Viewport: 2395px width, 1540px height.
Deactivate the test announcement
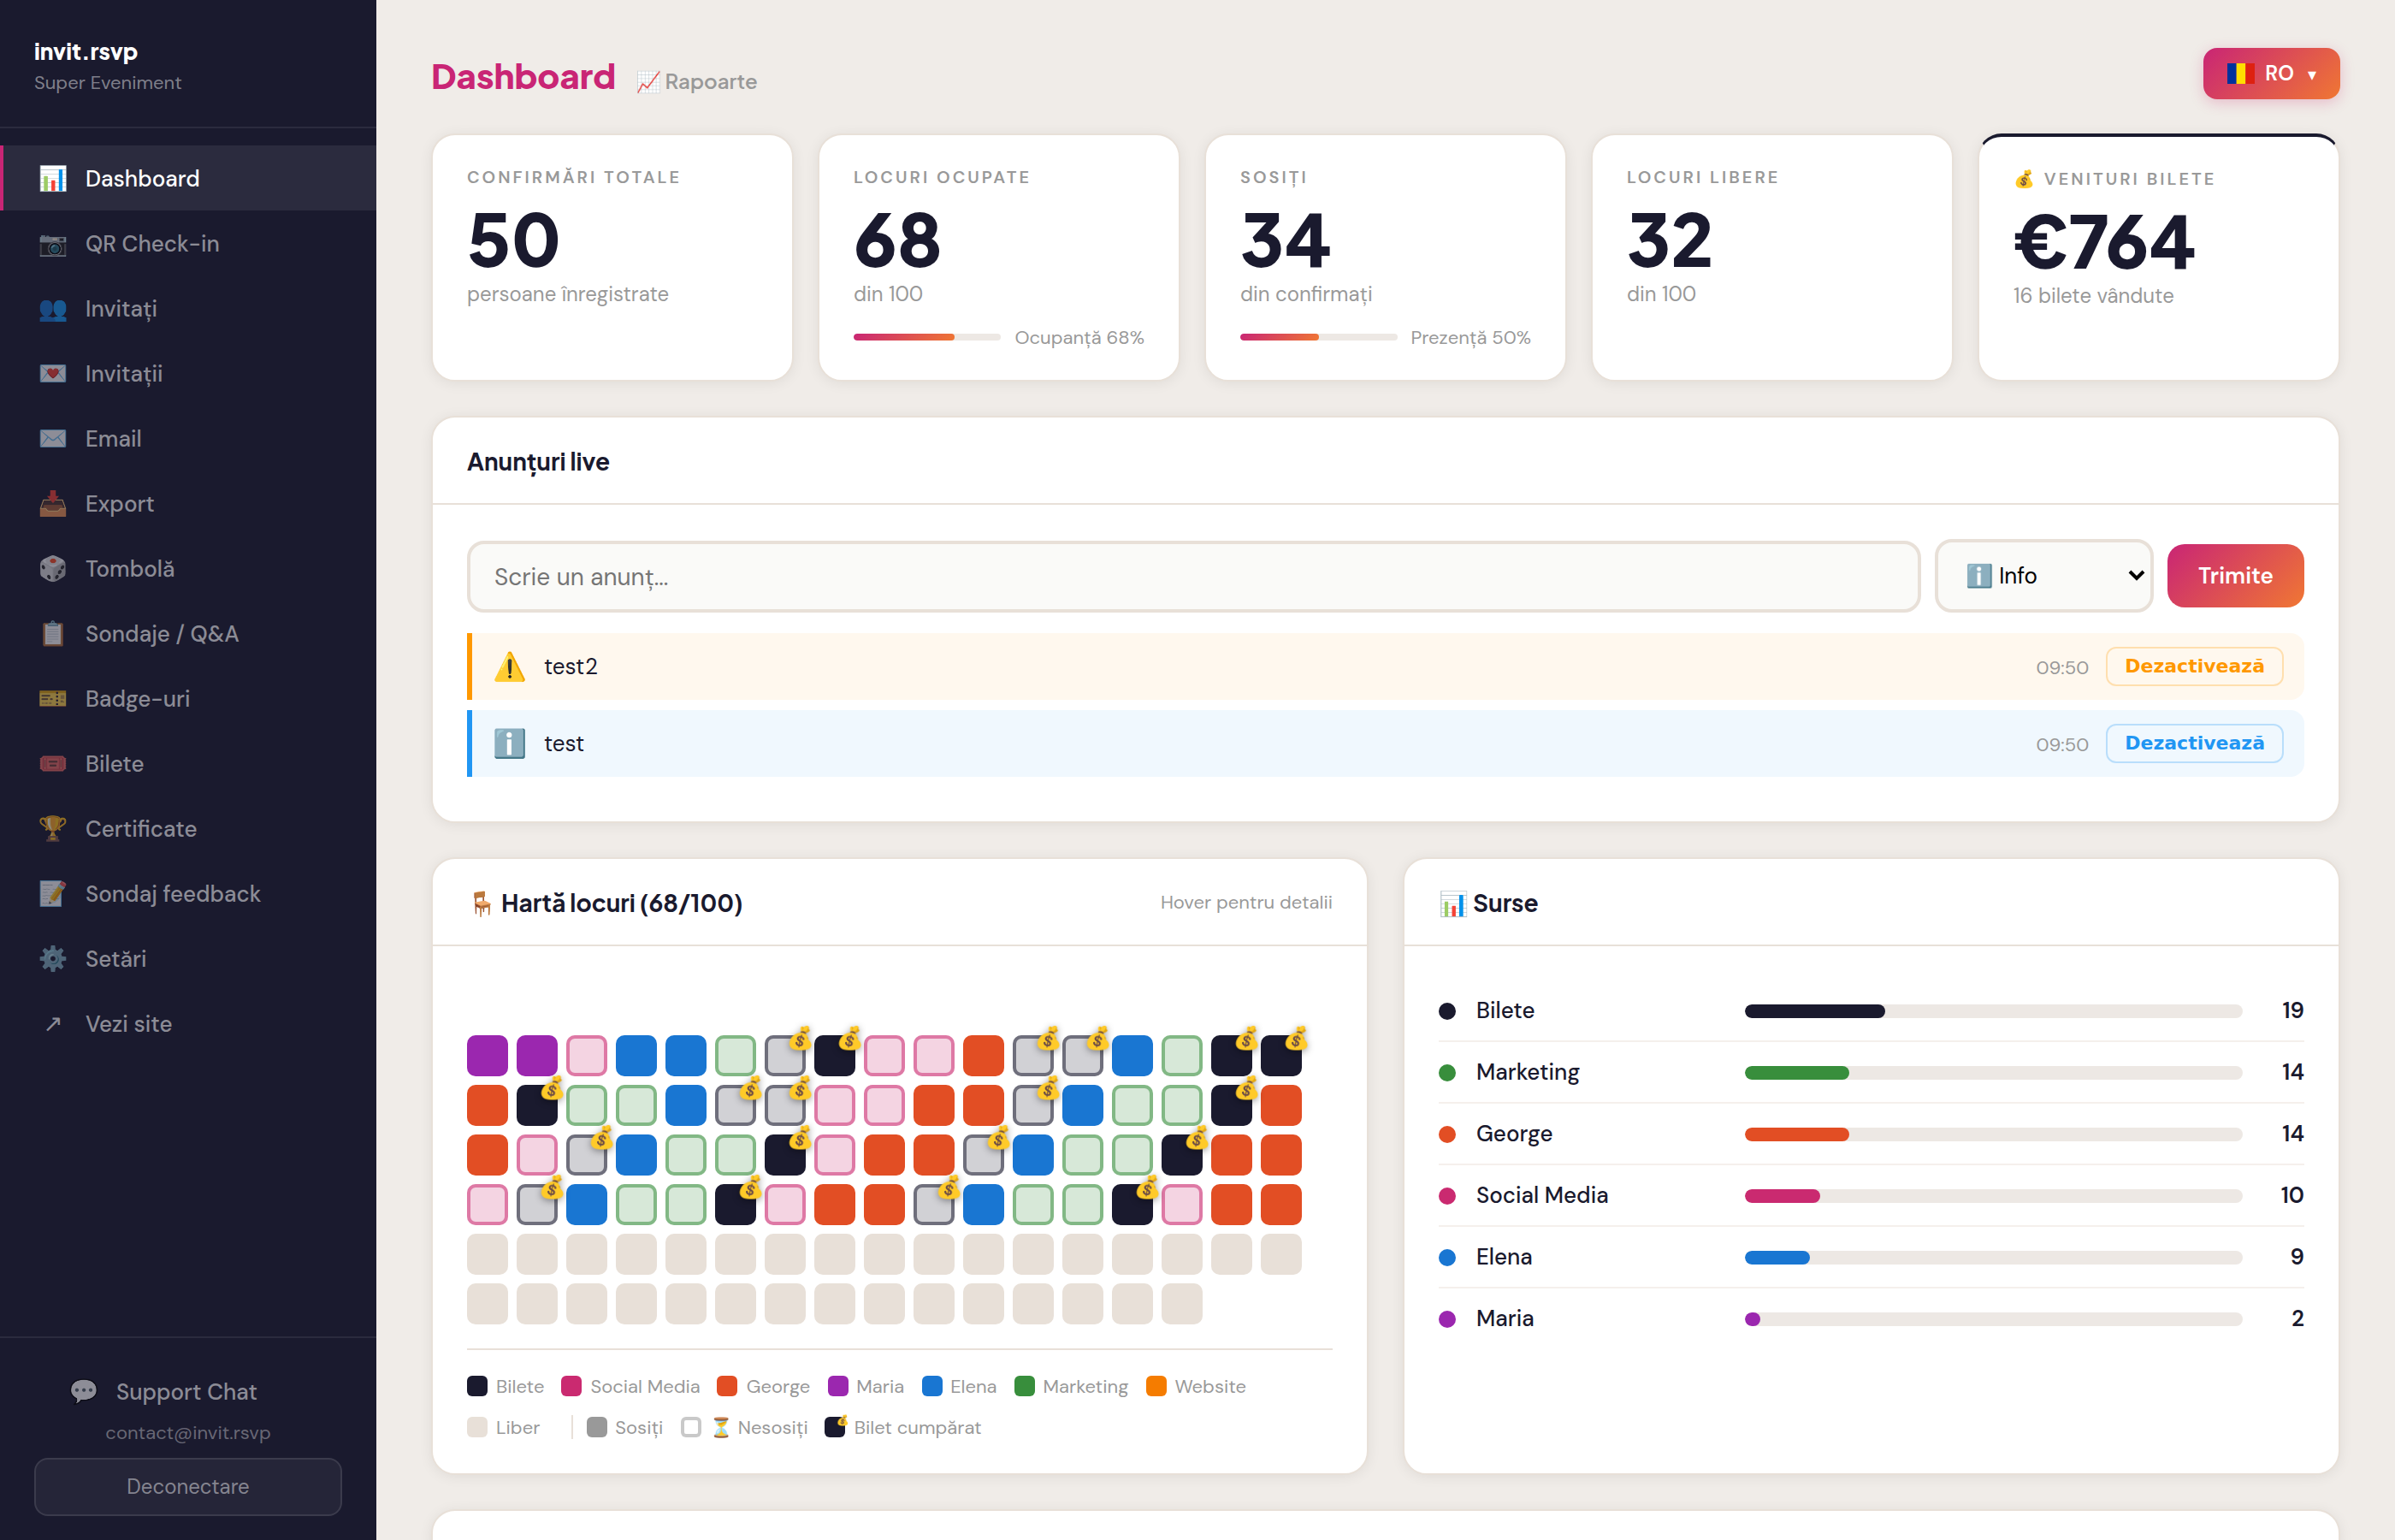[x=2194, y=743]
